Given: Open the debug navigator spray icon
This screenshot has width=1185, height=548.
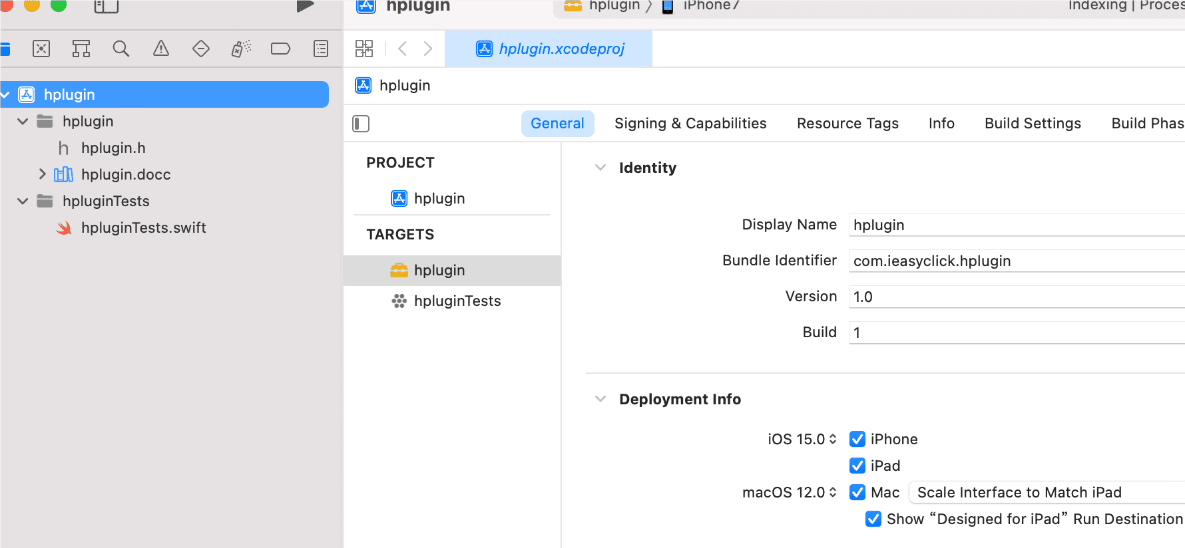Looking at the screenshot, I should pyautogui.click(x=241, y=49).
